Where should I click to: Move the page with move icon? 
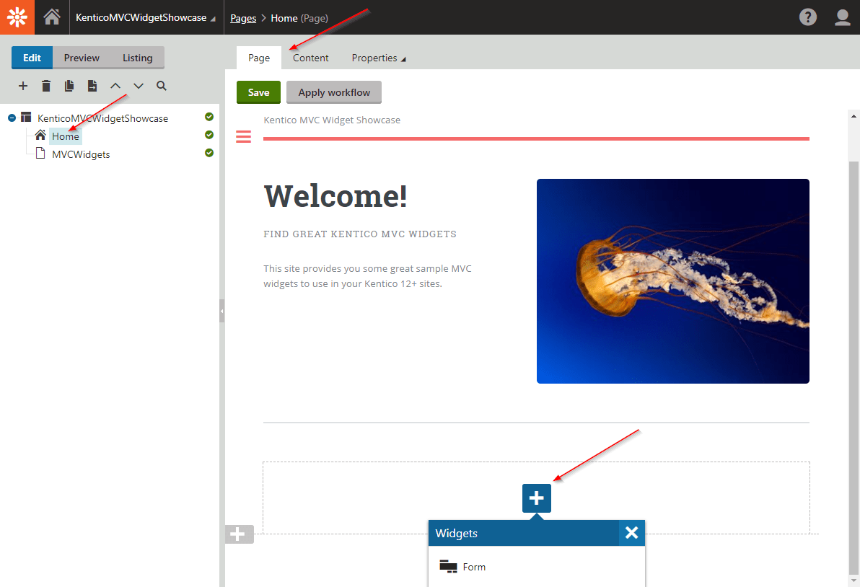[92, 86]
